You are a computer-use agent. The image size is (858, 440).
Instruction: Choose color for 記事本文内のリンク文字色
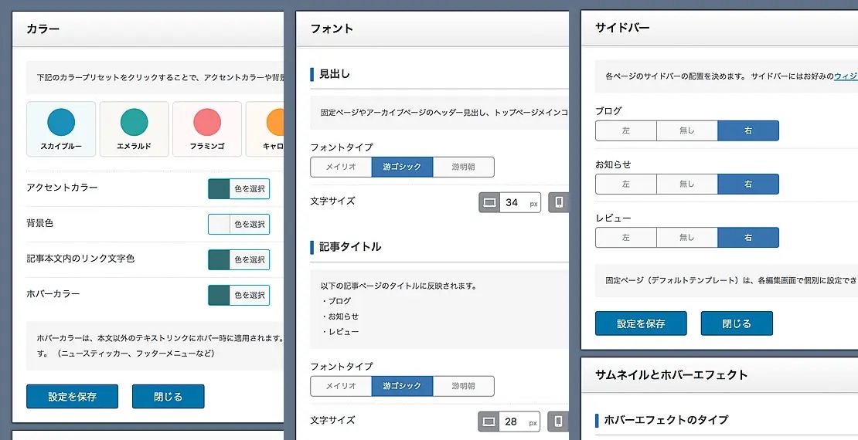(x=239, y=259)
